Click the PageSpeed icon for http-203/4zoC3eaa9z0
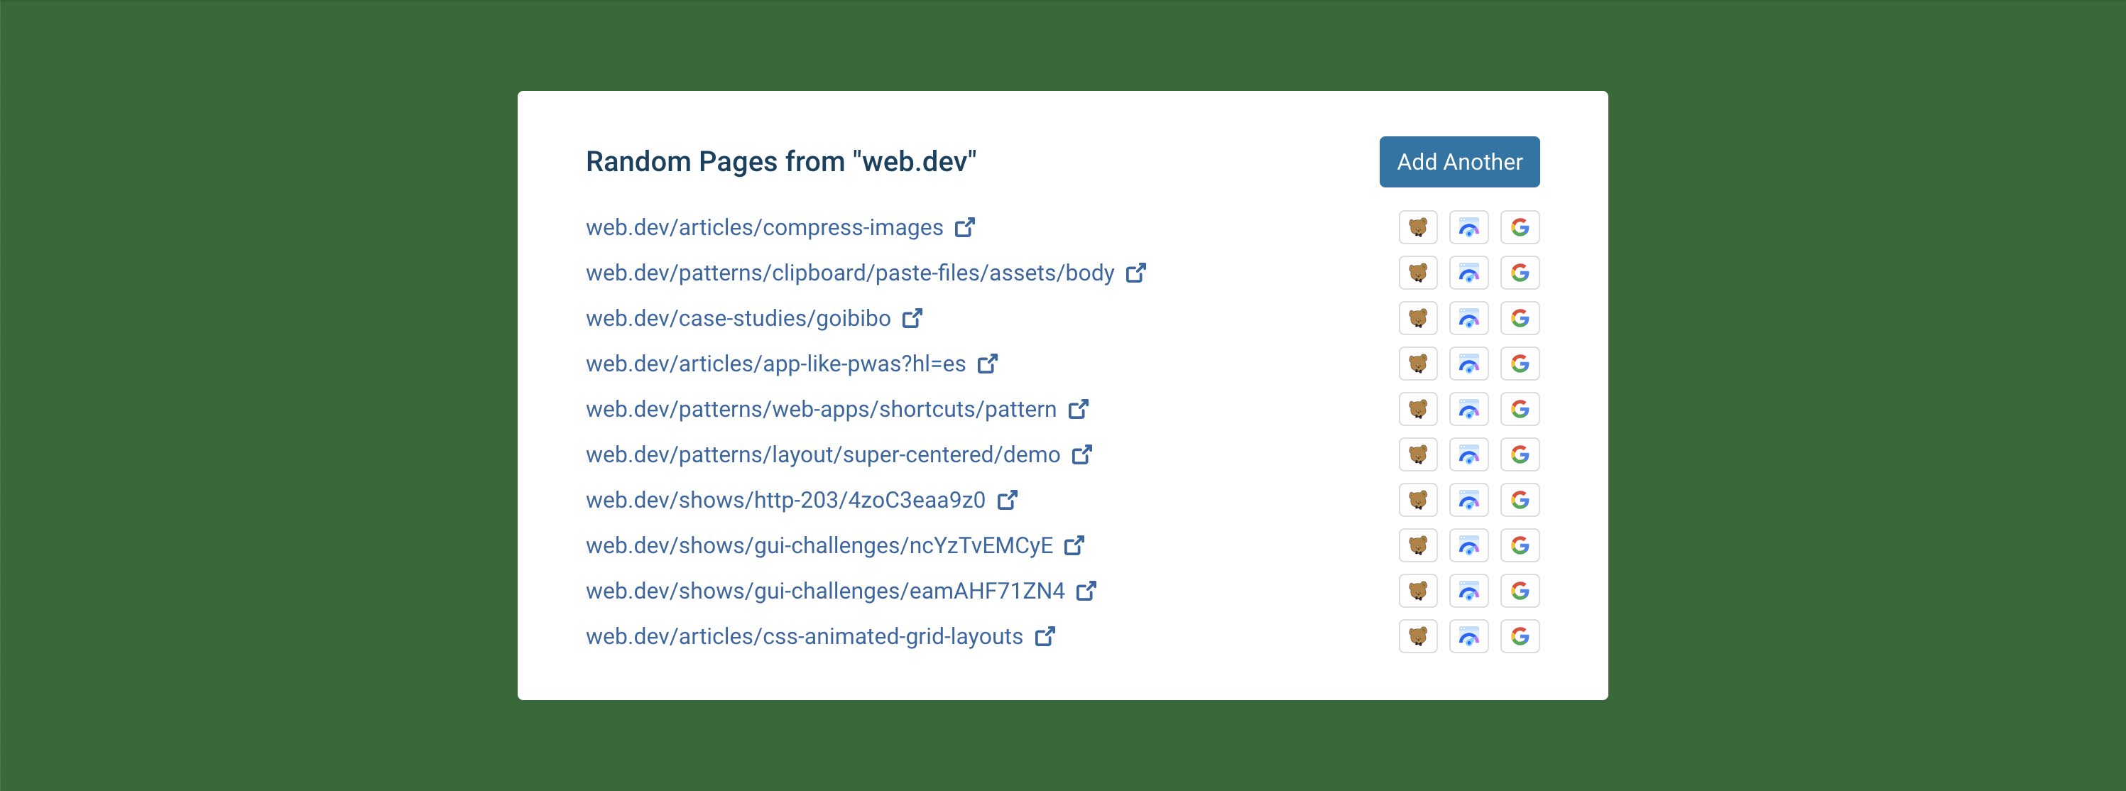The height and width of the screenshot is (791, 2126). pyautogui.click(x=1469, y=500)
